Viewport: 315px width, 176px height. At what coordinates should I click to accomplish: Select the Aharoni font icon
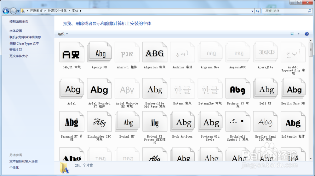point(127,52)
